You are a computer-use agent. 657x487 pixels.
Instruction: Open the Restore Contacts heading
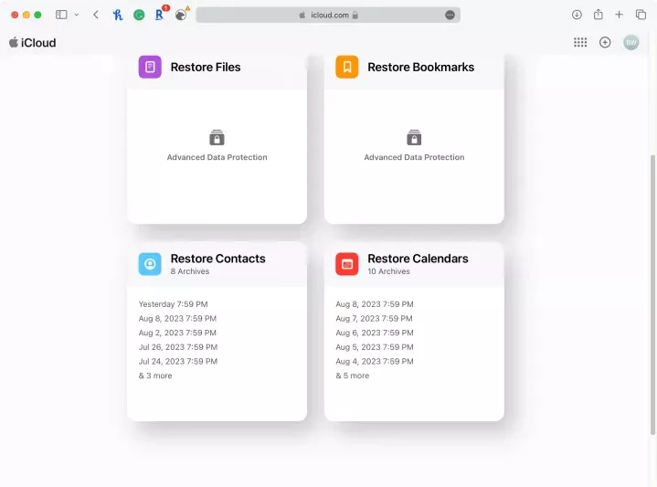pos(217,259)
